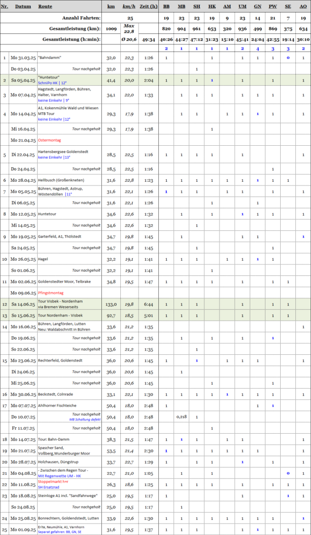
Task: Click the SE total time '19:14'
Action: (x=288, y=39)
